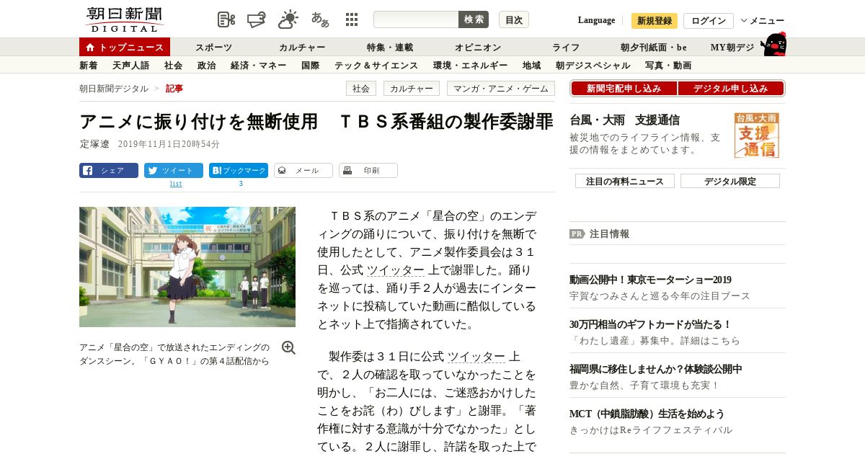Click the Asahi Shimbun Digital logo
The height and width of the screenshot is (454, 865).
pyautogui.click(x=124, y=19)
